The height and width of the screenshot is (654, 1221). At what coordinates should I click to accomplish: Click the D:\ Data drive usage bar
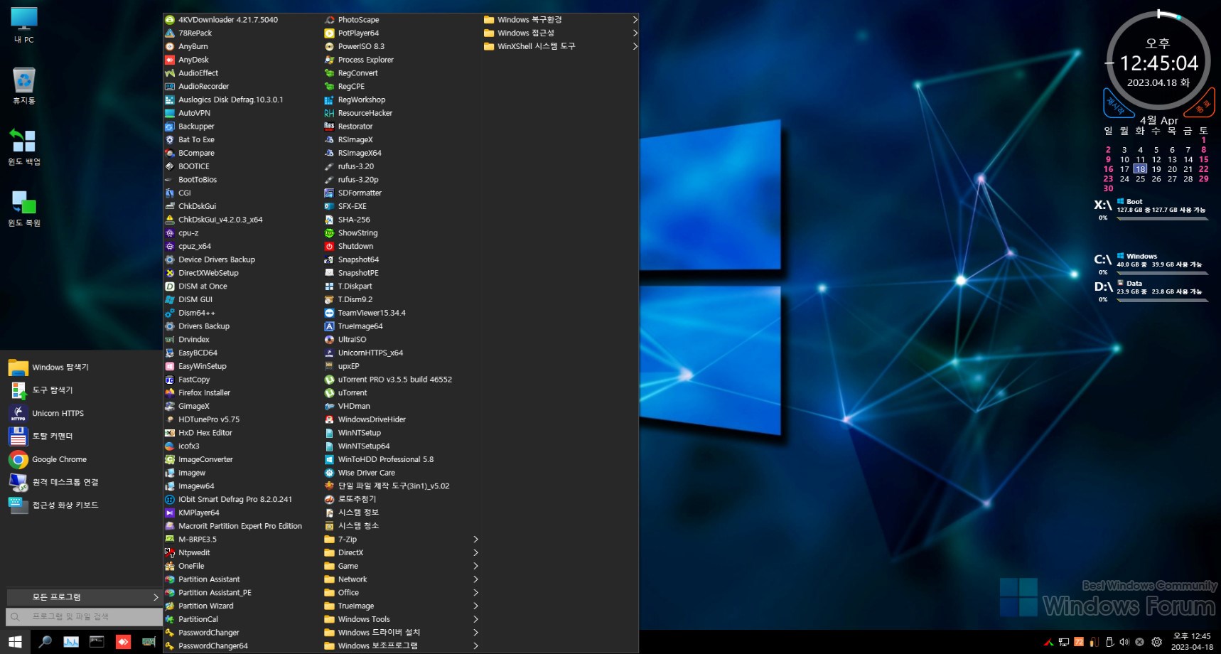click(1162, 300)
